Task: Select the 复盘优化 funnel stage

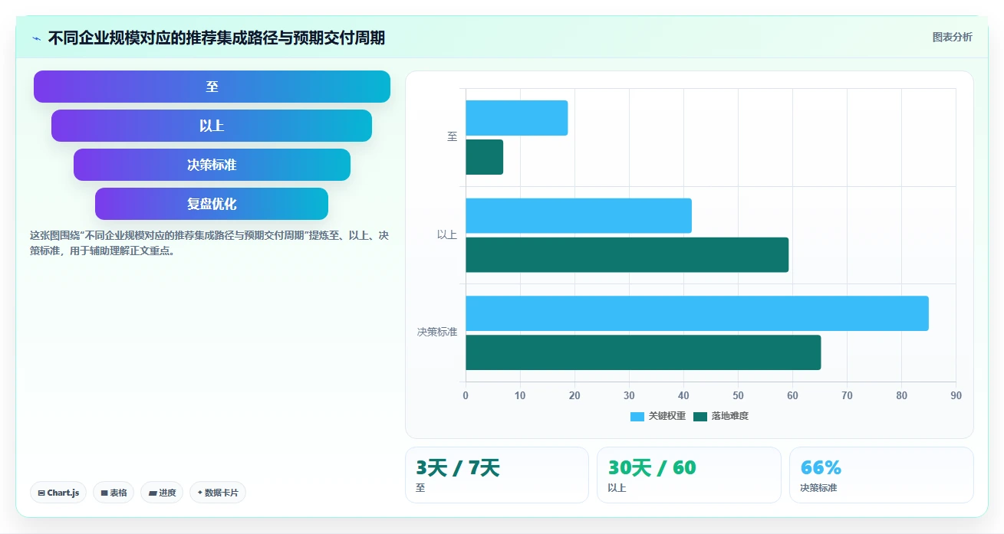Action: coord(212,204)
